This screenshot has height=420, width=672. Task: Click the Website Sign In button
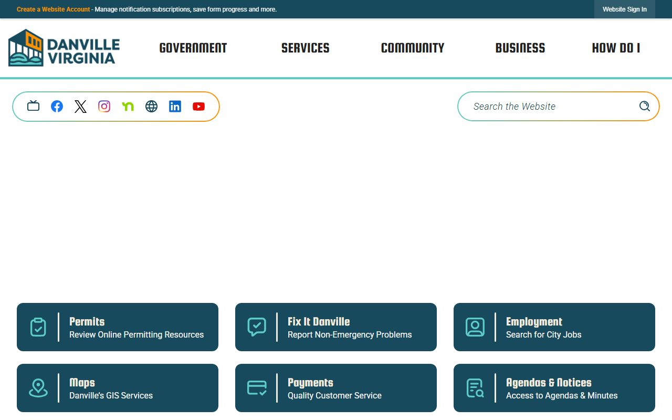pos(624,9)
